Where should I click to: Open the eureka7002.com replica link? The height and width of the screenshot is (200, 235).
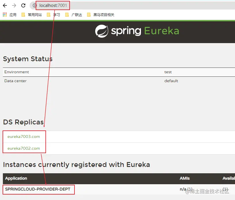click(24, 148)
